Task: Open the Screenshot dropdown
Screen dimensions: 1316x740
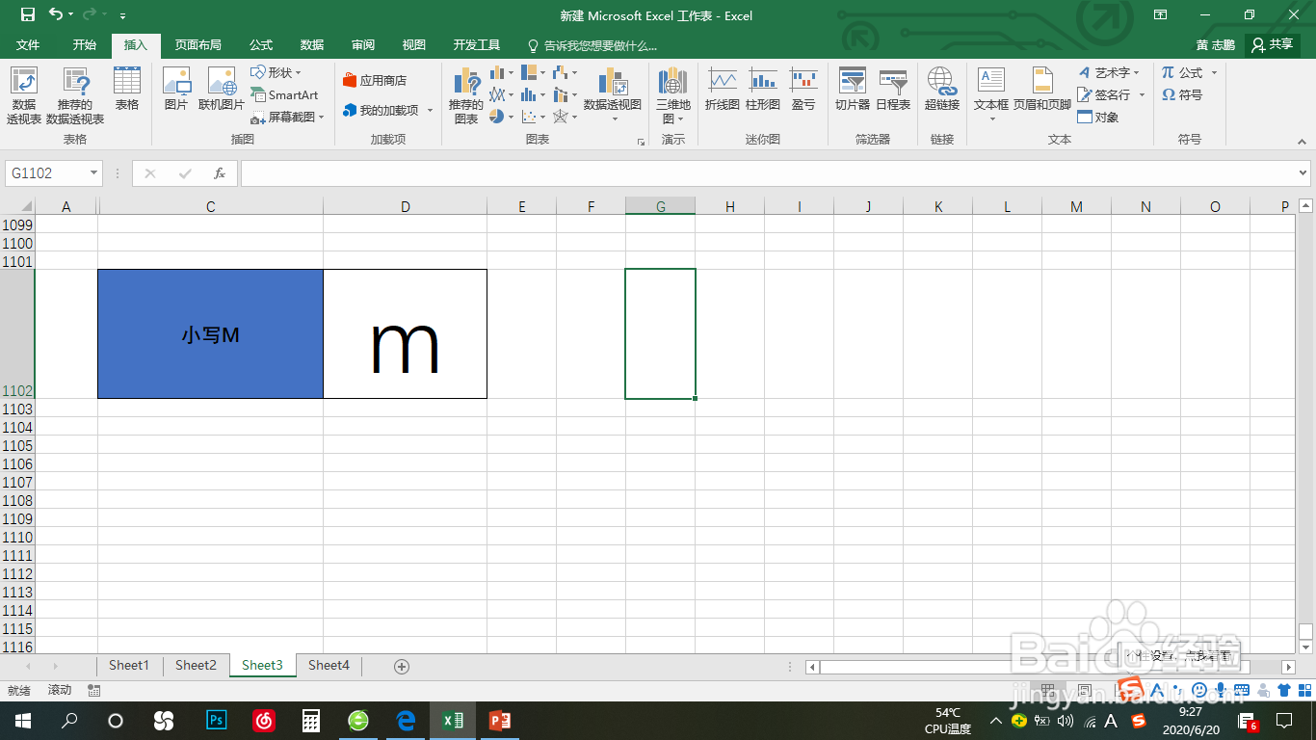Action: pos(288,117)
